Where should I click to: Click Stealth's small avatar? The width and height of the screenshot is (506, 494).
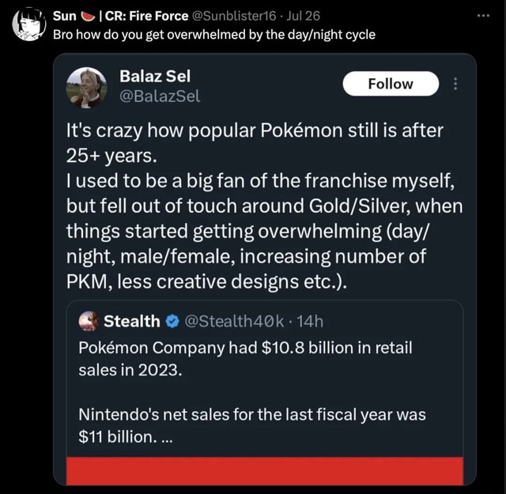pos(90,321)
